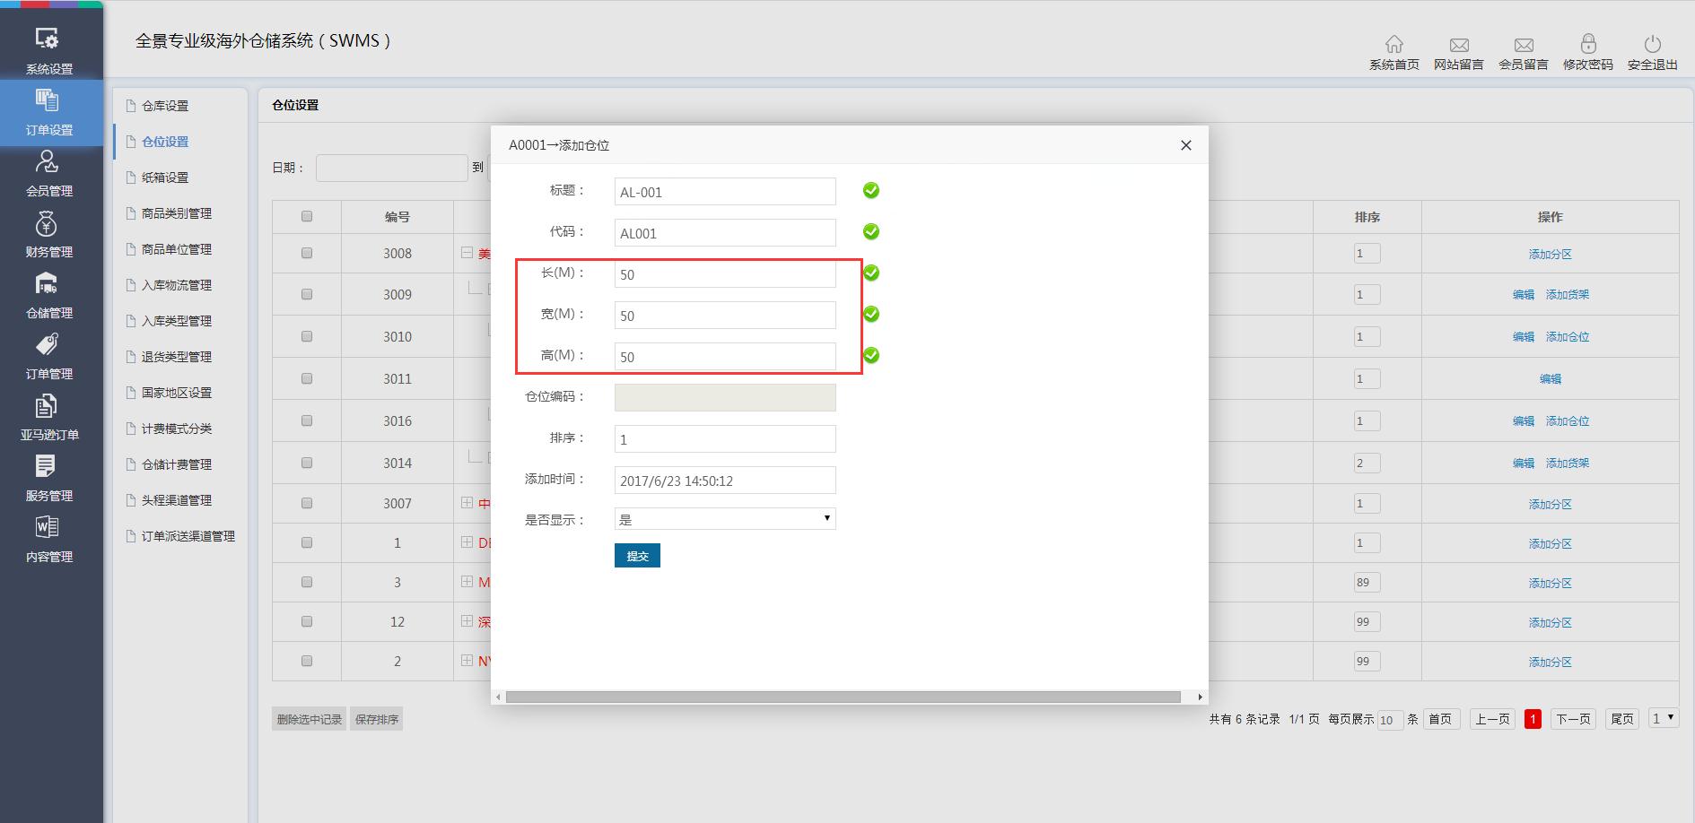Click the 修改密码 lock icon
Viewport: 1695px width, 823px height.
coord(1587,45)
